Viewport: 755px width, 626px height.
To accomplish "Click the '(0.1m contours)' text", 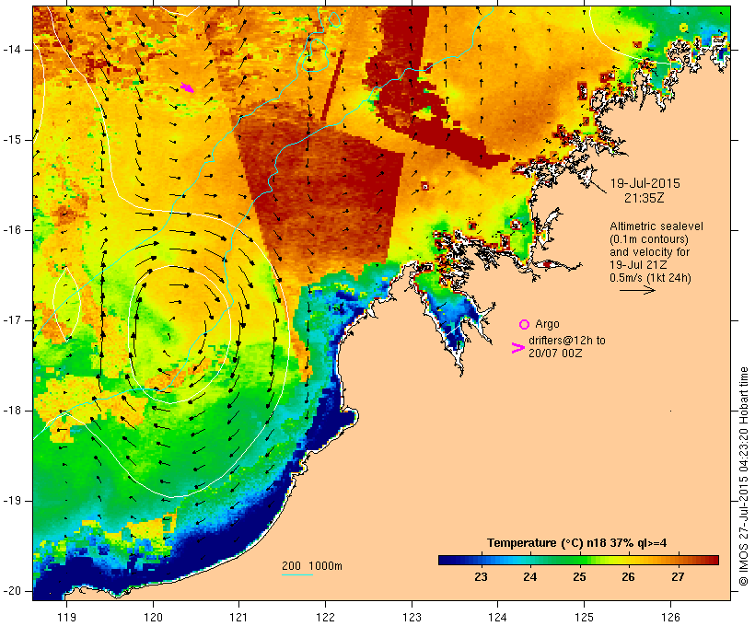I will pos(648,238).
